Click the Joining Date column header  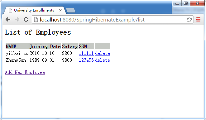point(45,46)
